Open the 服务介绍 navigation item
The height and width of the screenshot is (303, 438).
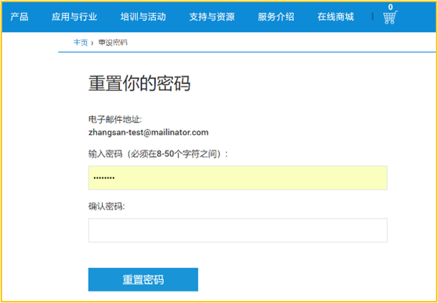pyautogui.click(x=275, y=17)
